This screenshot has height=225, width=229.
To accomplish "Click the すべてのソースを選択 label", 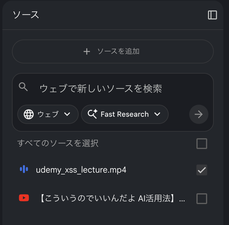I will [58, 143].
